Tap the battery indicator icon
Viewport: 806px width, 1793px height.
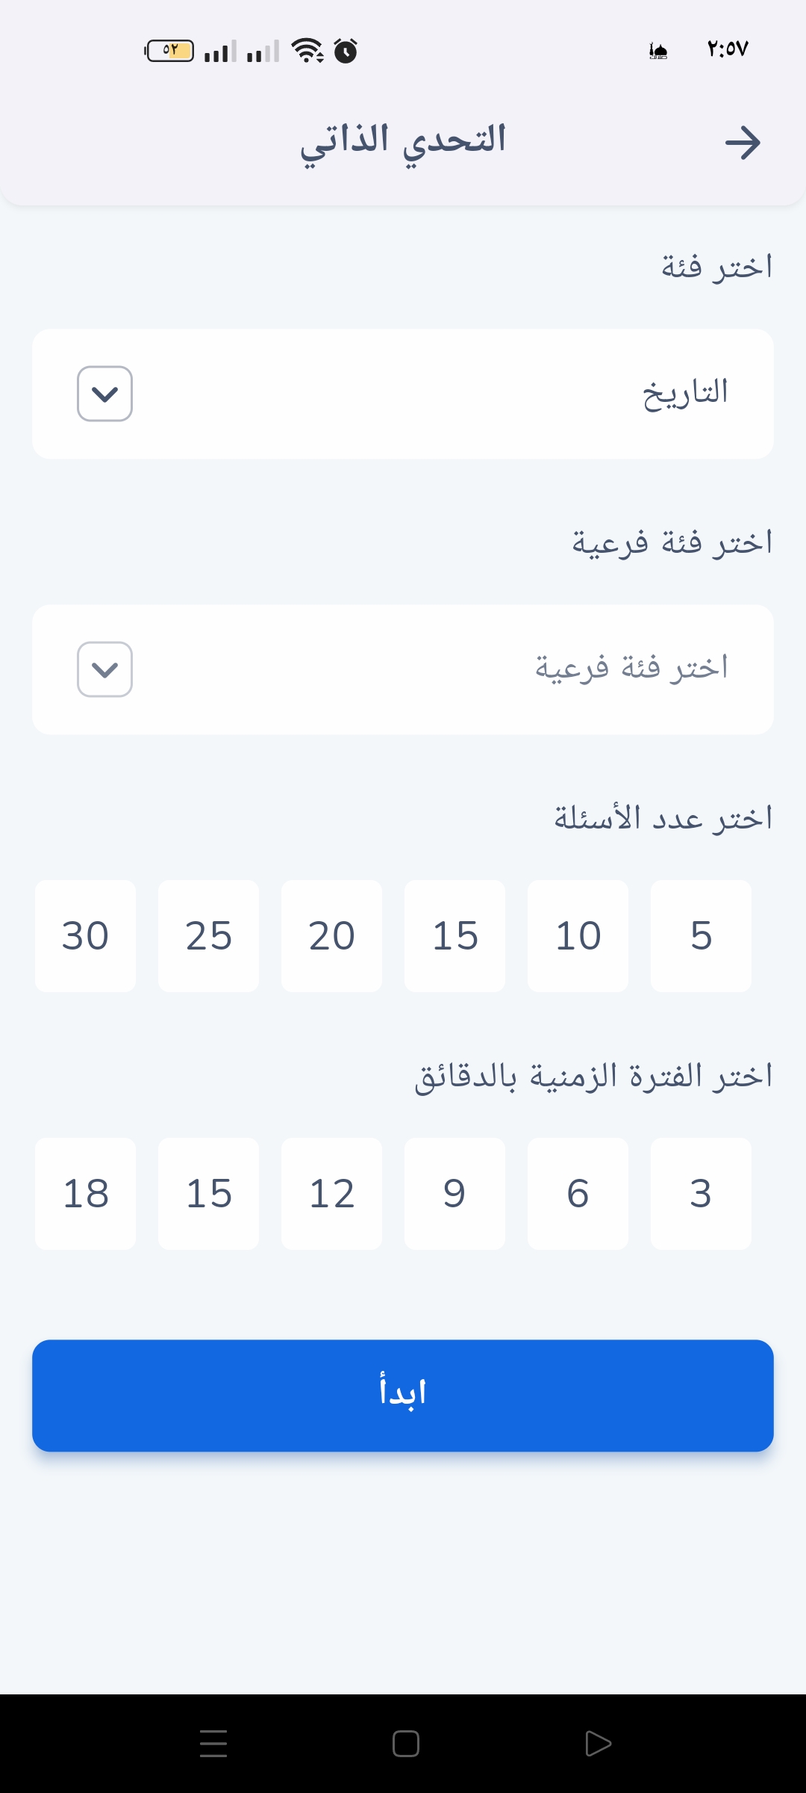pos(169,51)
